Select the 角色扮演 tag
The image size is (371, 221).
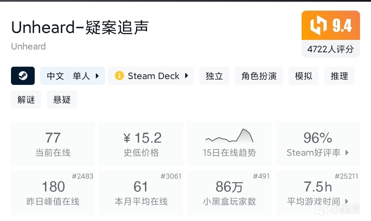click(259, 76)
